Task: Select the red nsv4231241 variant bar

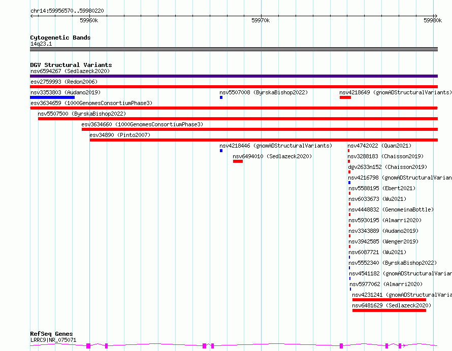Action: [389, 300]
